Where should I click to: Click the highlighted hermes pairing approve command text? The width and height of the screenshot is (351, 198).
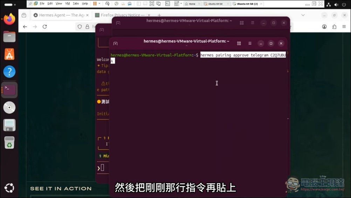pos(243,55)
